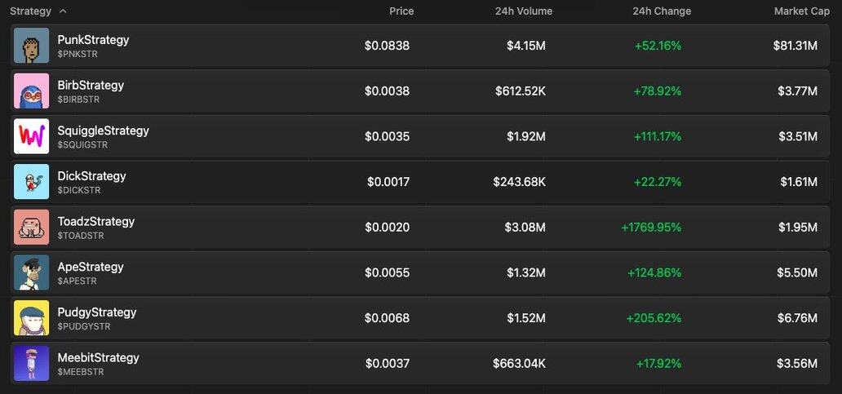842x394 pixels.
Task: Click the PunkStrategy pixel punk icon
Action: pyautogui.click(x=31, y=46)
